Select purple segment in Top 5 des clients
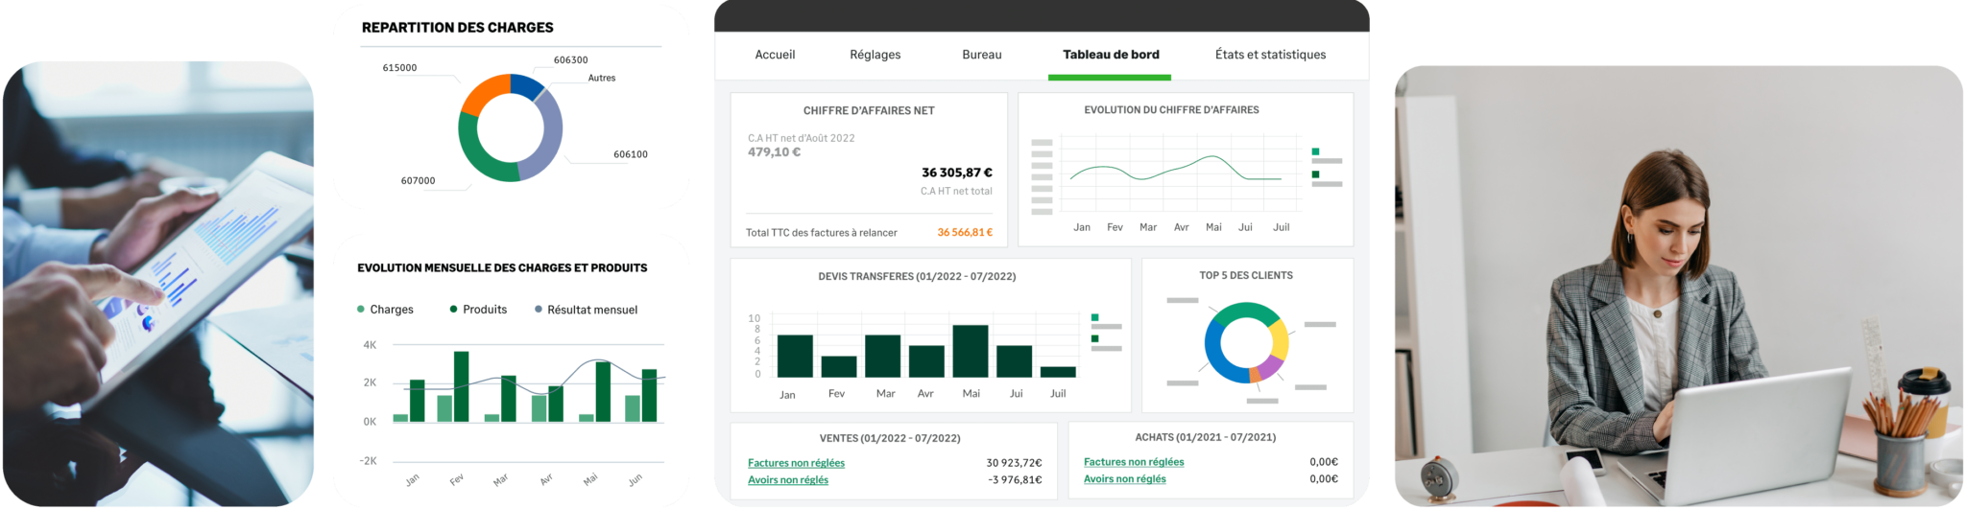Image resolution: width=1966 pixels, height=509 pixels. (x=1269, y=367)
